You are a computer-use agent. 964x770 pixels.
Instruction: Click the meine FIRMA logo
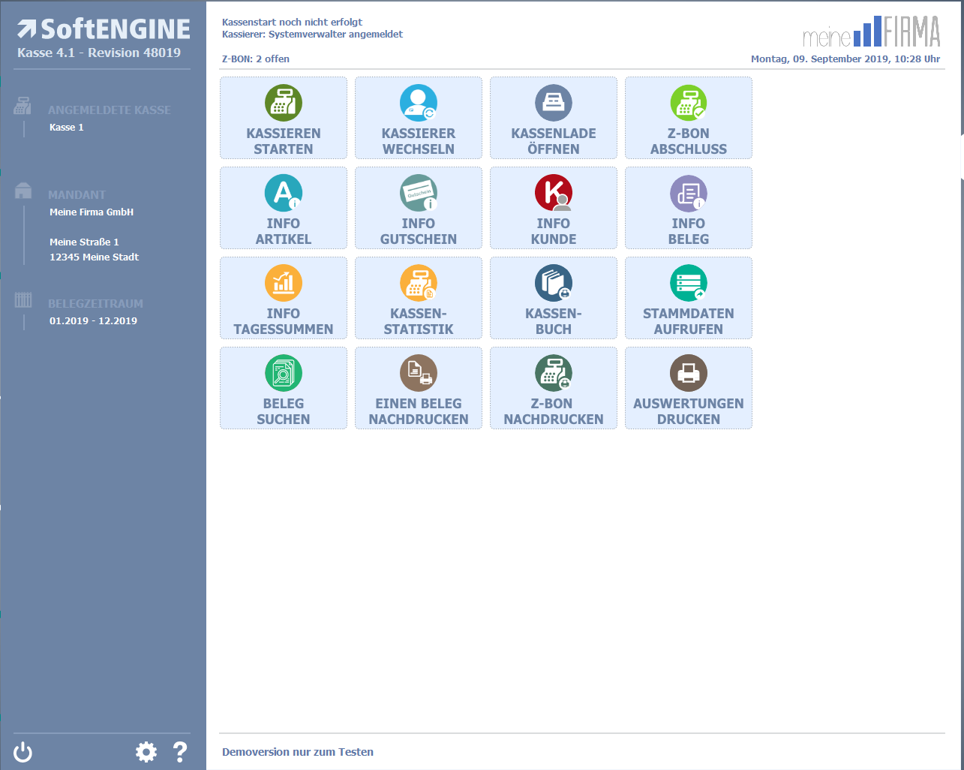[871, 32]
